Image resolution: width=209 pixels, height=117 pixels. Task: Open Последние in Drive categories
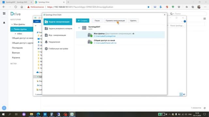click(x=17, y=48)
